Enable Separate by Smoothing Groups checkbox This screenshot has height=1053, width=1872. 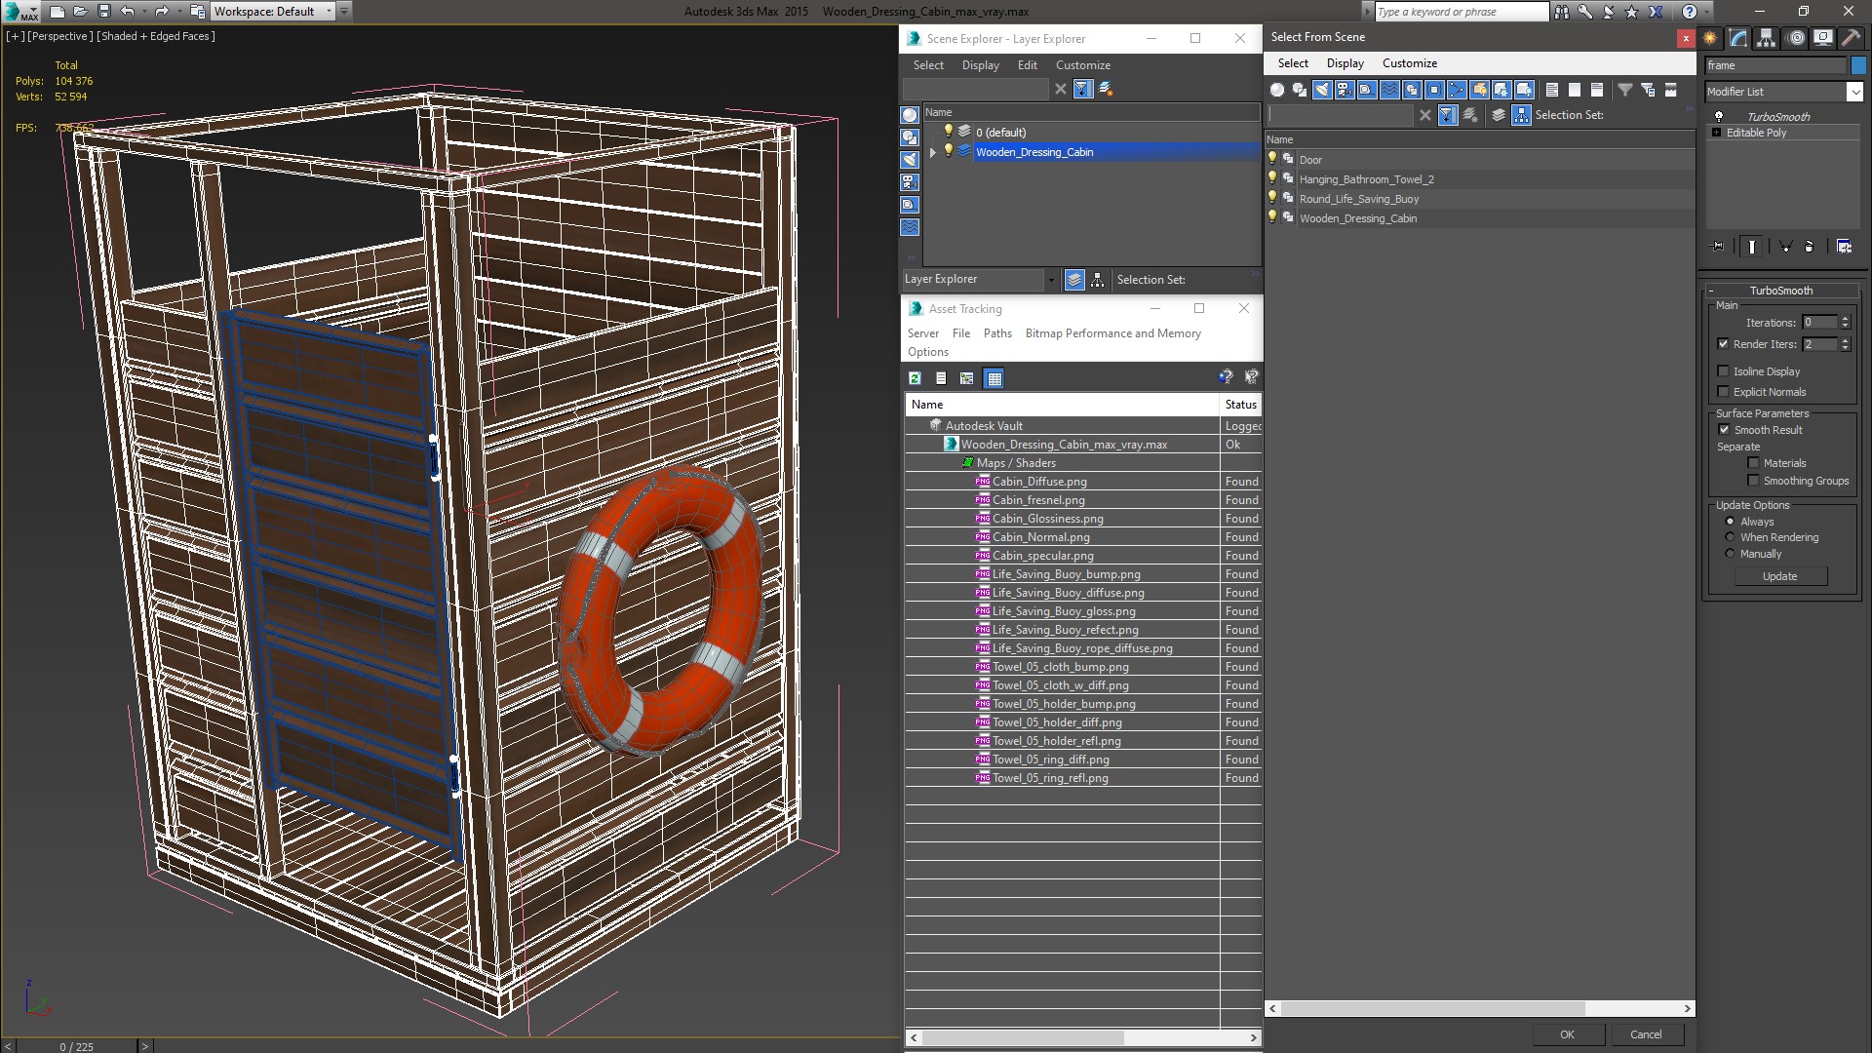coord(1753,481)
